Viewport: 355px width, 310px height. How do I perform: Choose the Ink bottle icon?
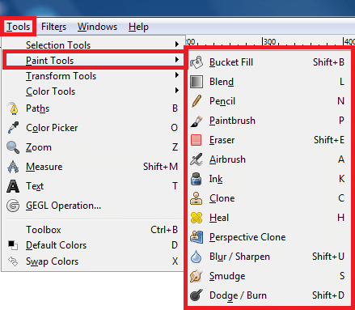point(197,179)
